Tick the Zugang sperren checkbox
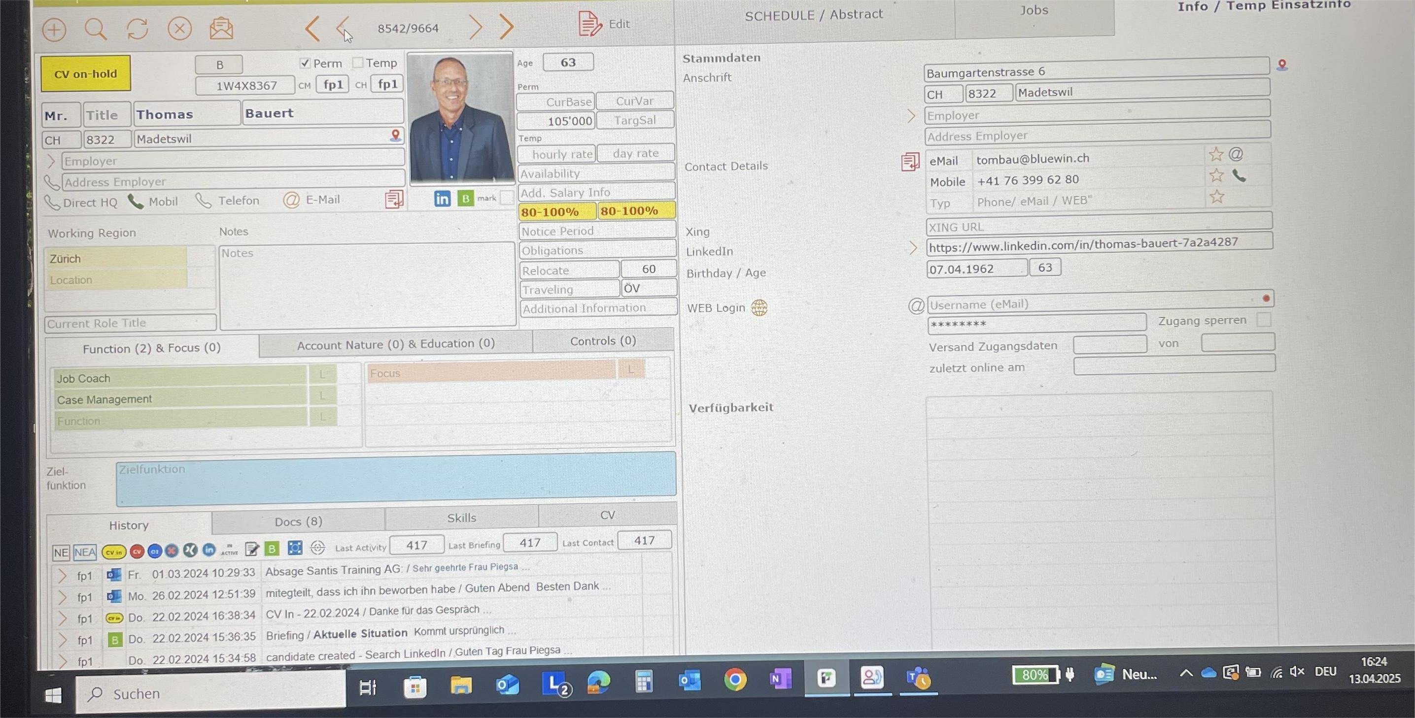 click(1263, 319)
